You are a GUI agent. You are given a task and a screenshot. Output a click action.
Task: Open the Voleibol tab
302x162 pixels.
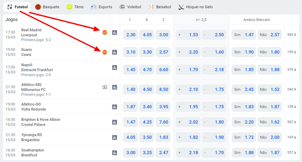(130, 7)
